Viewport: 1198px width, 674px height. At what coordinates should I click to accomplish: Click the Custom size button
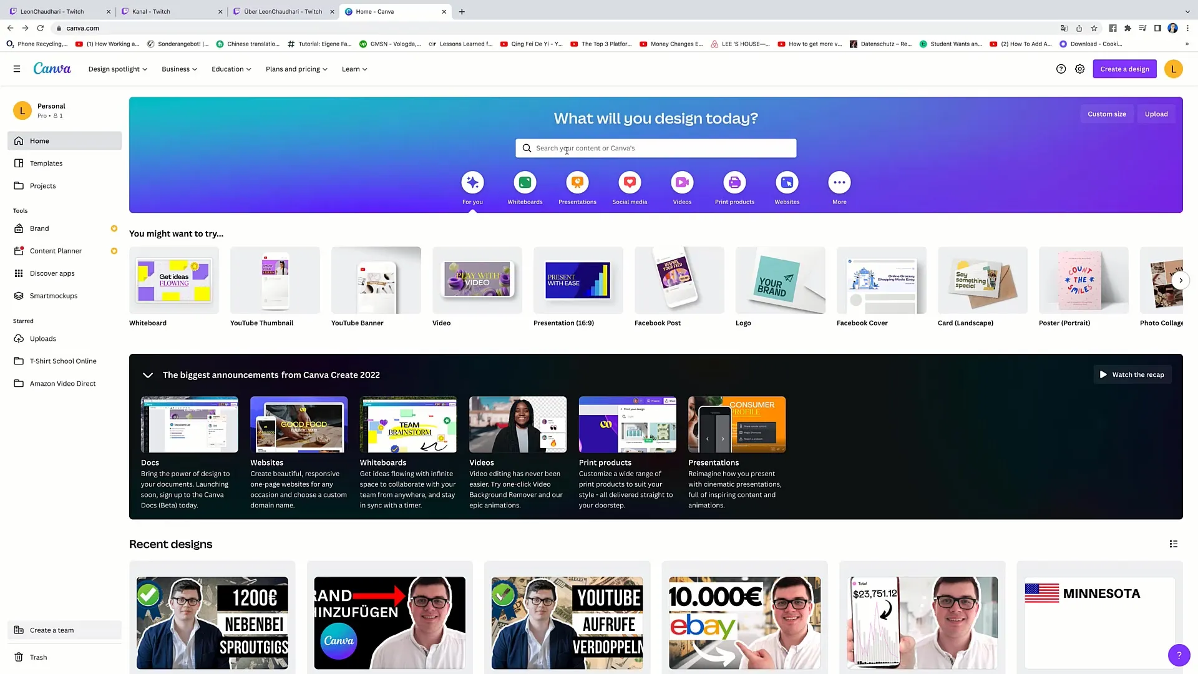click(x=1106, y=114)
